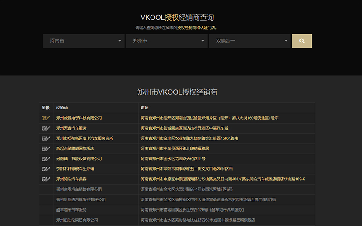This screenshot has width=362, height=226.
Task: Click the 郑州市VKOOL授权经销商 heading
Action: [177, 92]
